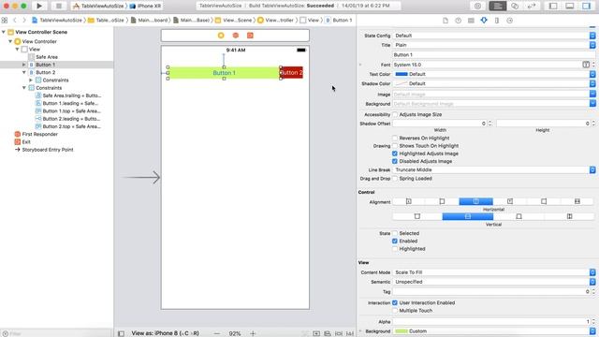
Task: Click First Responder icon in scene dock
Action: click(x=236, y=36)
